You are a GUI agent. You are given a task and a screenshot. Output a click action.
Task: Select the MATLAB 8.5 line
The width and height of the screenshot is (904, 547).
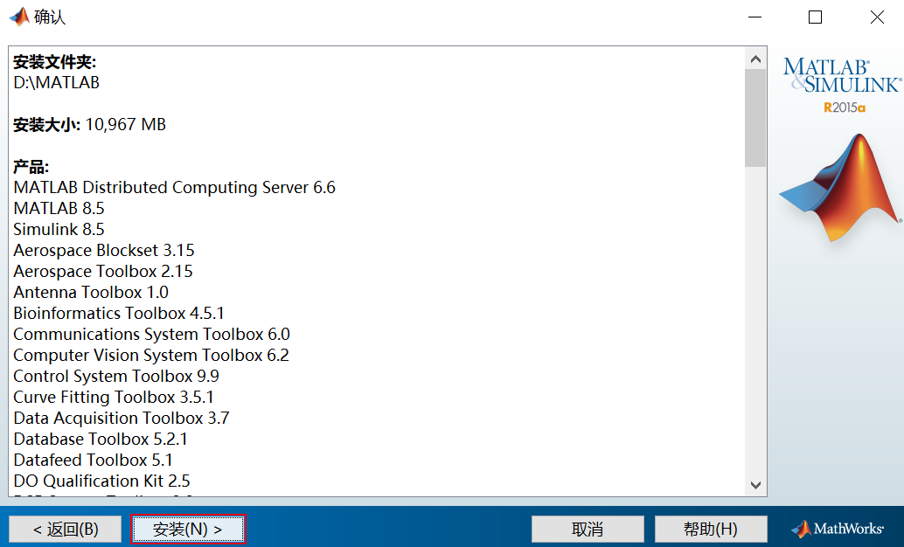pyautogui.click(x=59, y=208)
